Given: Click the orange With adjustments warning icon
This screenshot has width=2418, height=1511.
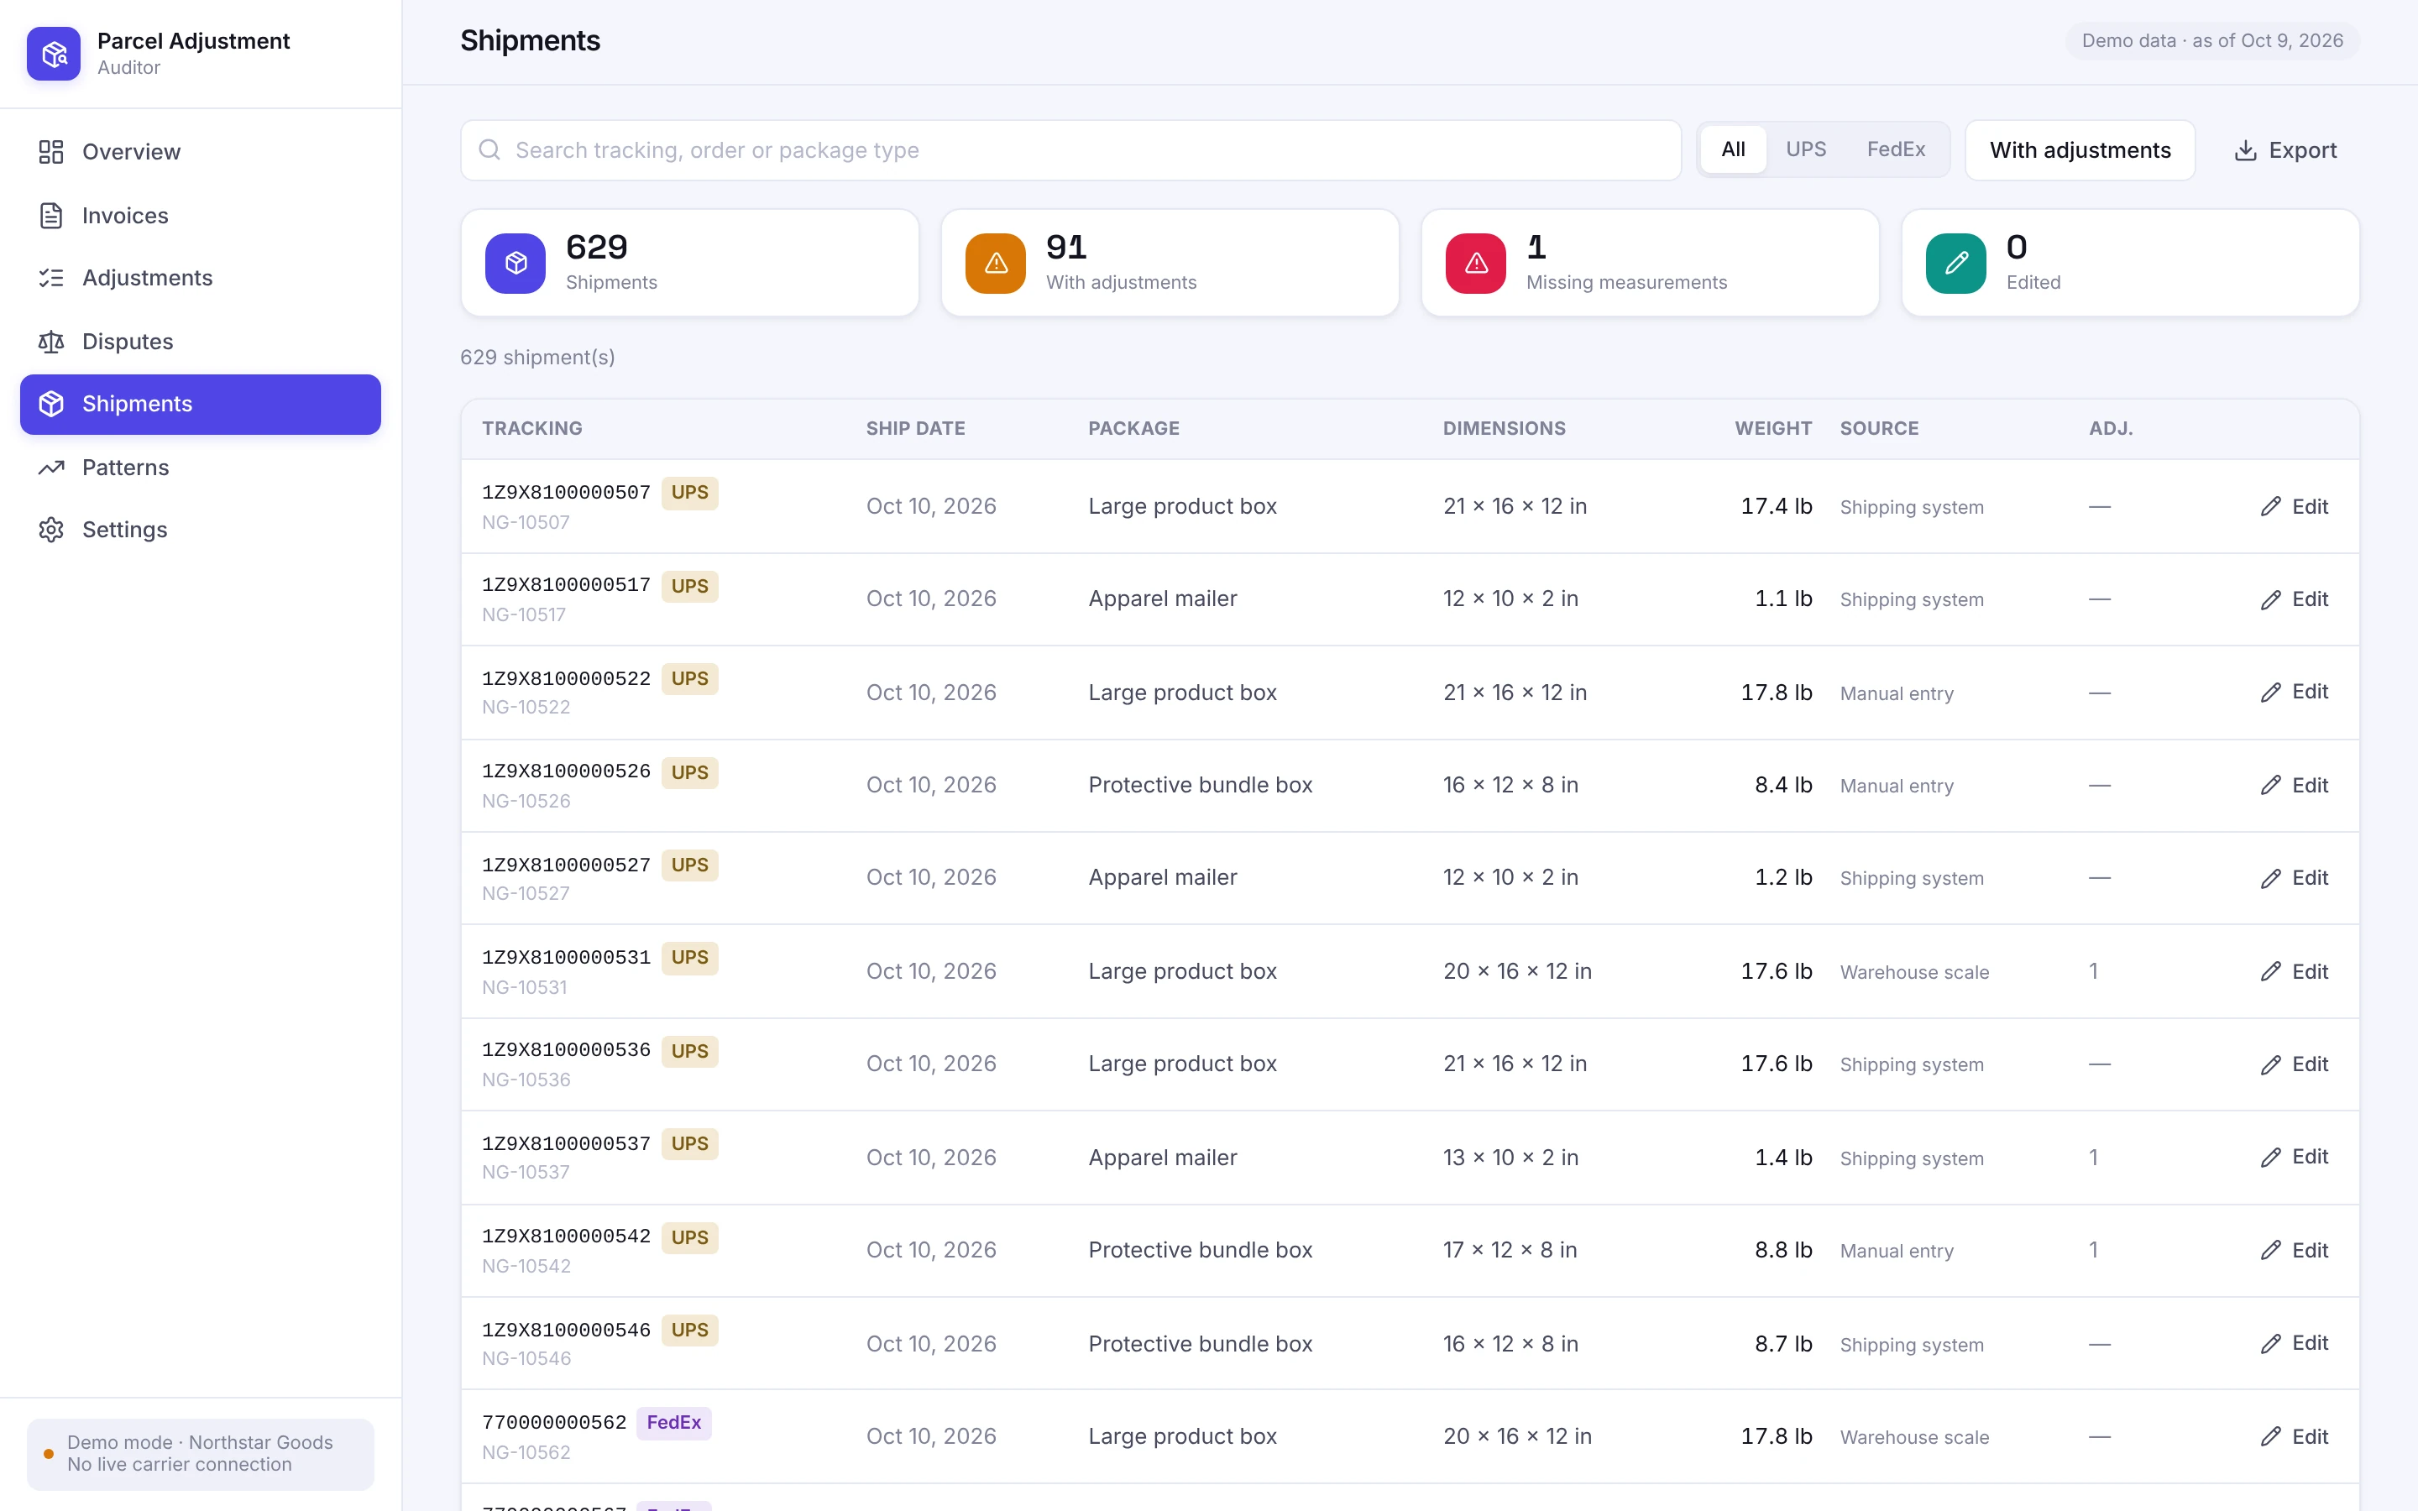Looking at the screenshot, I should coord(995,263).
